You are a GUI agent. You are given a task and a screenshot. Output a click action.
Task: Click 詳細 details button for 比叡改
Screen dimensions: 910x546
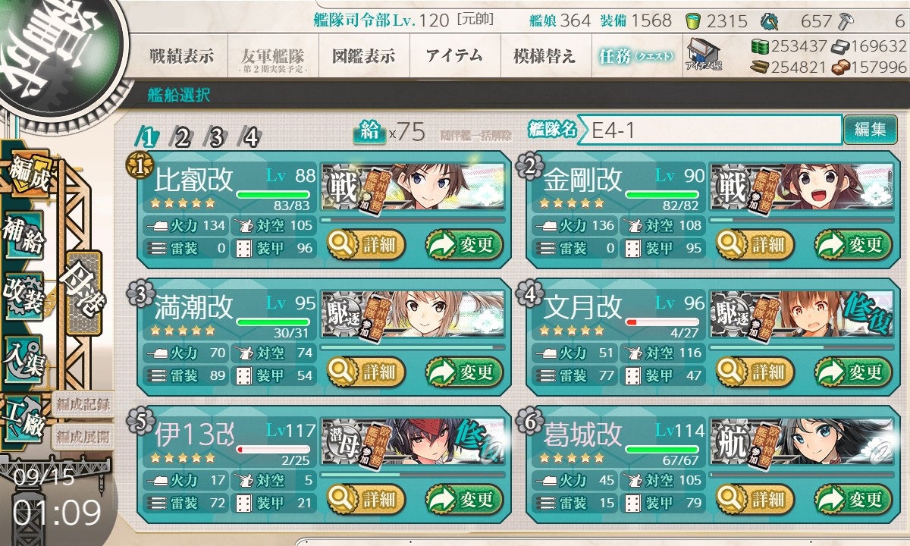(x=366, y=245)
